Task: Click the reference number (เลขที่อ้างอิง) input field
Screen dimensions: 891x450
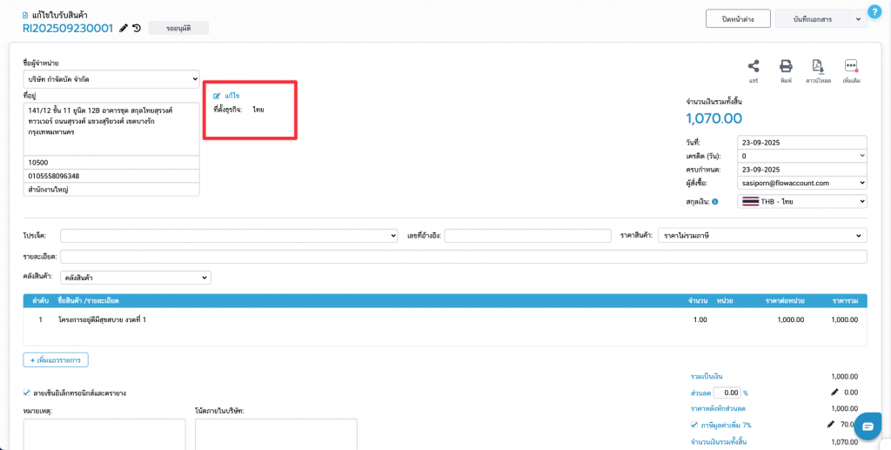Action: point(527,236)
